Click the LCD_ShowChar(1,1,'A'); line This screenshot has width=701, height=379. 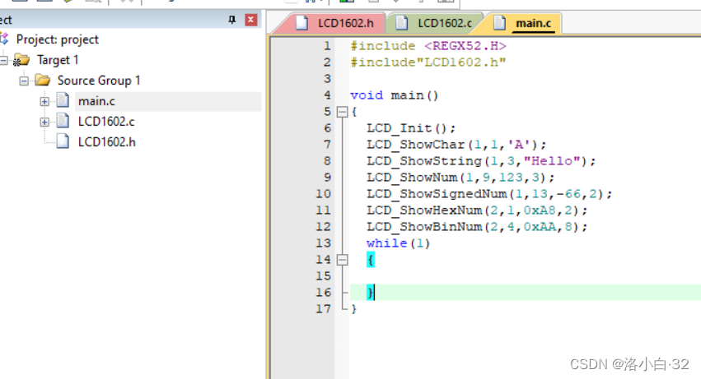coord(456,145)
